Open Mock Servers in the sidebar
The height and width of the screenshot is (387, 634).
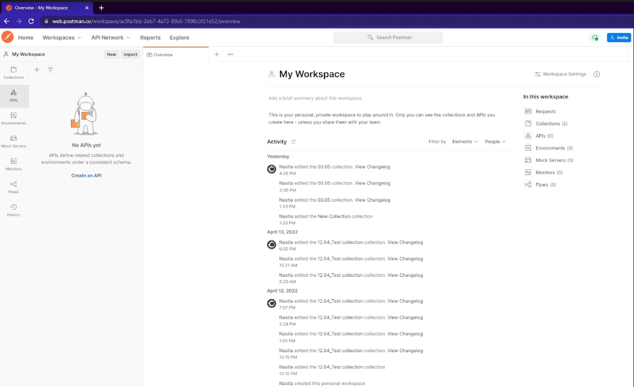pyautogui.click(x=14, y=141)
